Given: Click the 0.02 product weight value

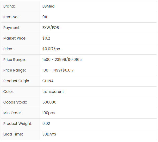Looking at the screenshot, I should click(x=46, y=124).
